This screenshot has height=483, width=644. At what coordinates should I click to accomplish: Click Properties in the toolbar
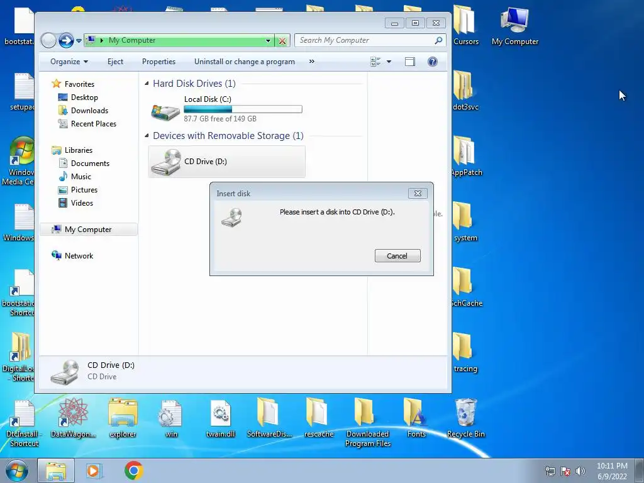[158, 62]
